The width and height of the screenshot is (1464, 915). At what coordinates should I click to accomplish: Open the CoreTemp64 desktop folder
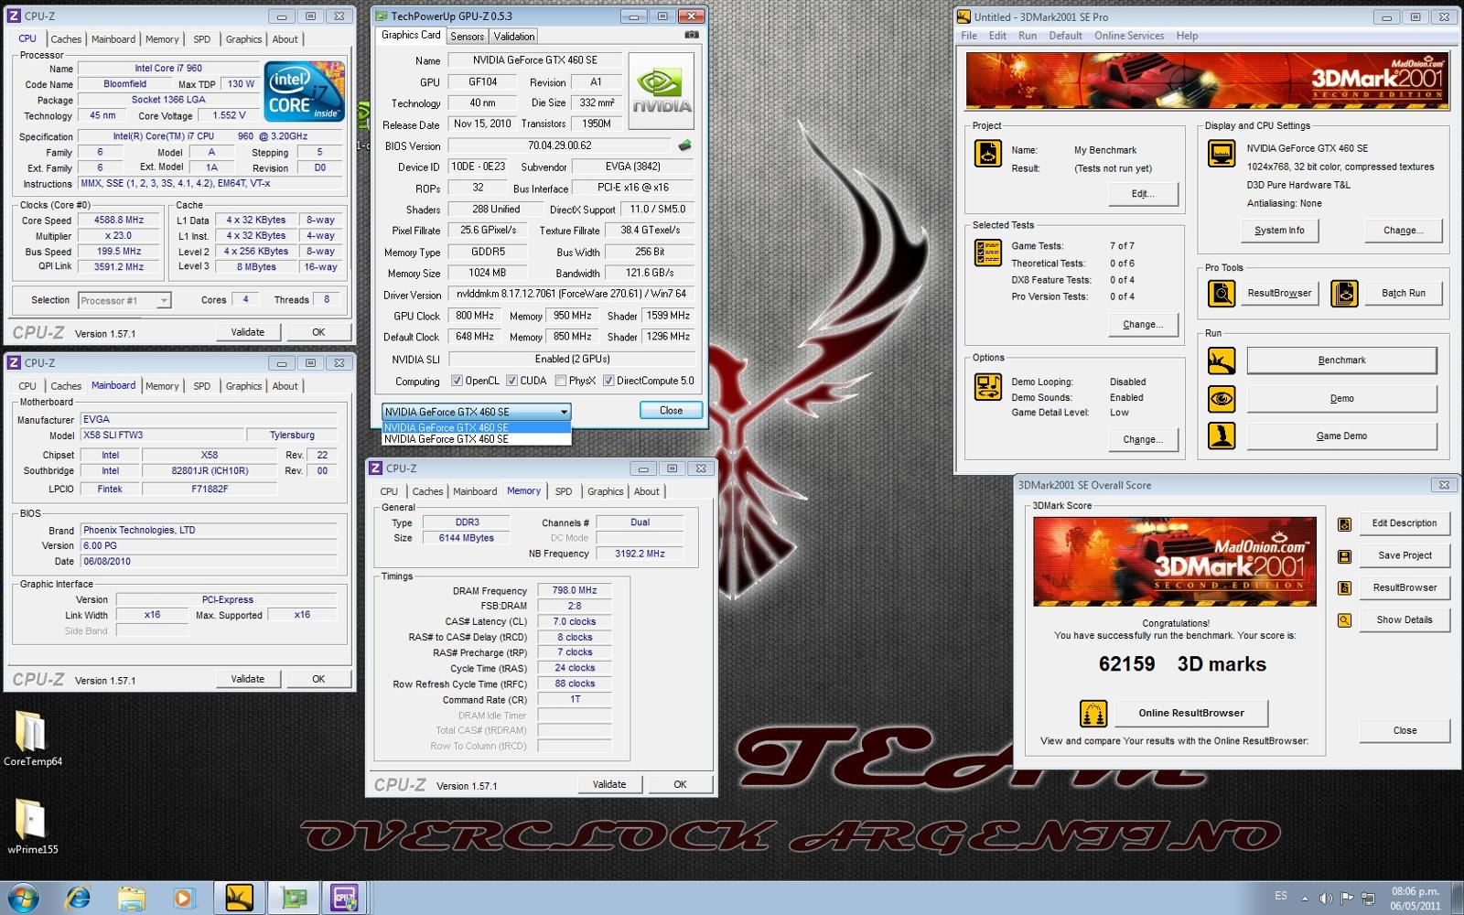pos(32,738)
